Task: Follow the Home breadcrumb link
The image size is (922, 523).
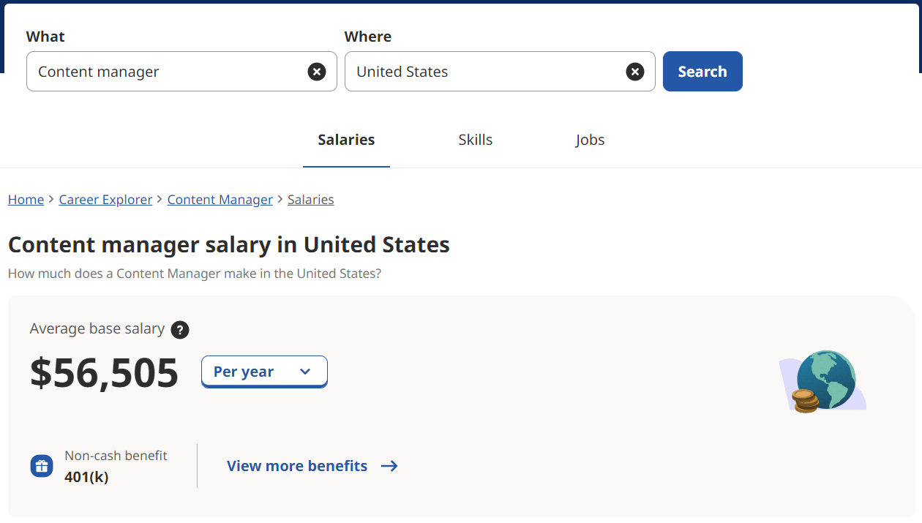Action: point(26,200)
